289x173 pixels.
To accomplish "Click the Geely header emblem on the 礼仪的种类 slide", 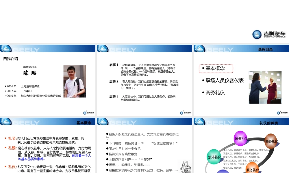I will click(x=199, y=121).
